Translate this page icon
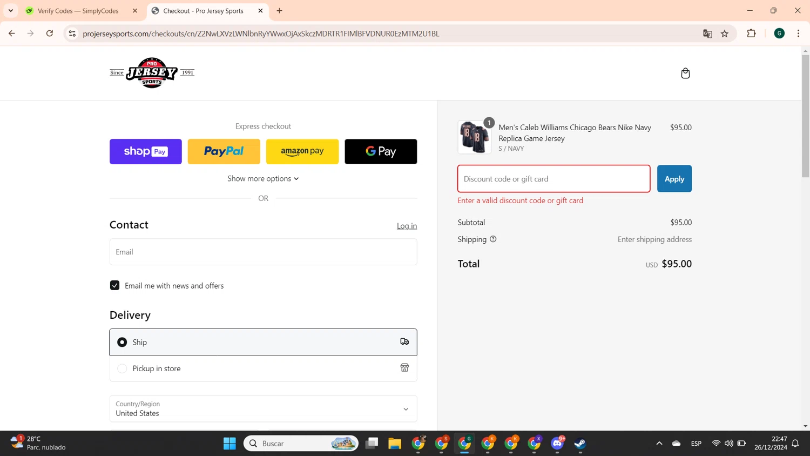This screenshot has height=456, width=810. 707,33
